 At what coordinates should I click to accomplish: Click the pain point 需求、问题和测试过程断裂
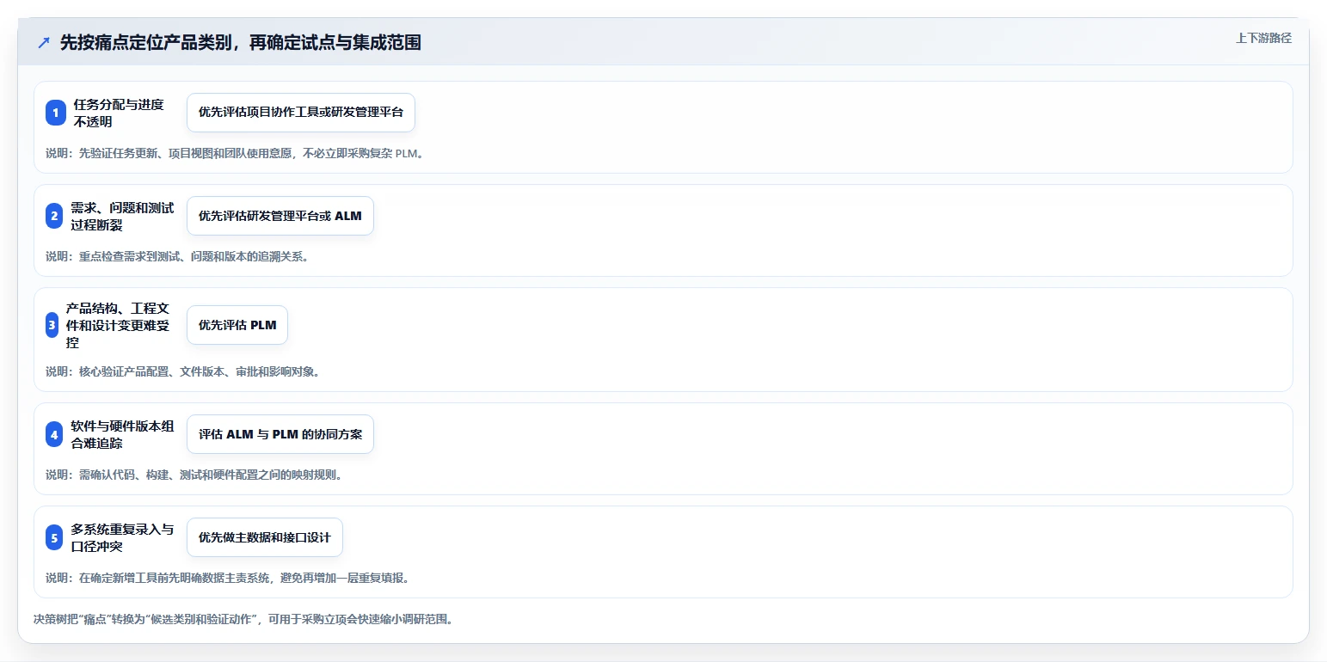[122, 216]
